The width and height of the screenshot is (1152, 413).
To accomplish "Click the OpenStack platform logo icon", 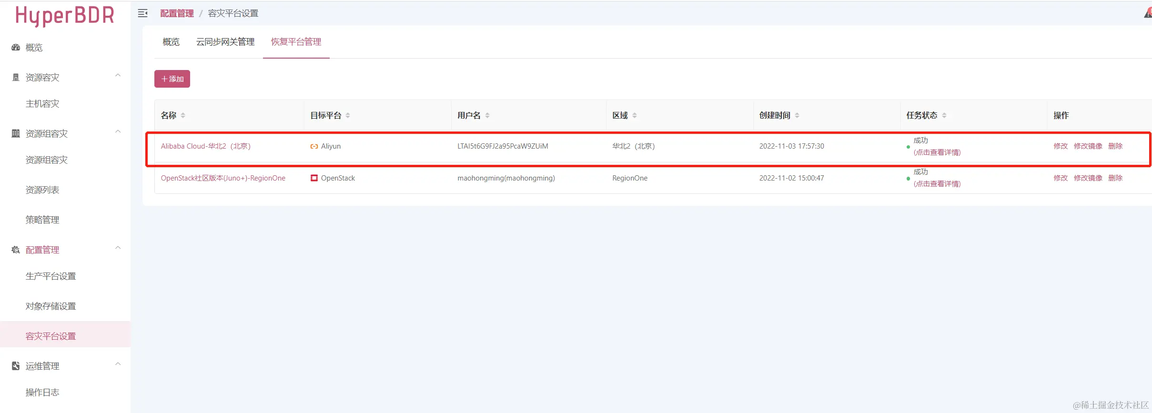I will (314, 178).
